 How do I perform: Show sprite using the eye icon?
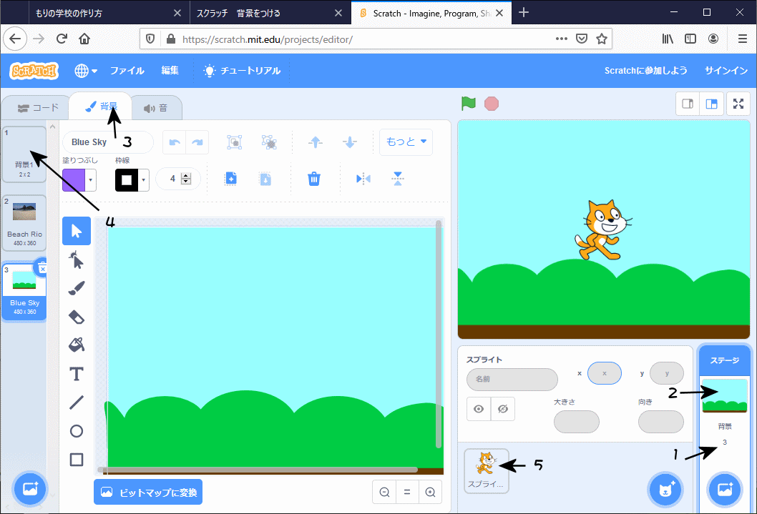(479, 409)
